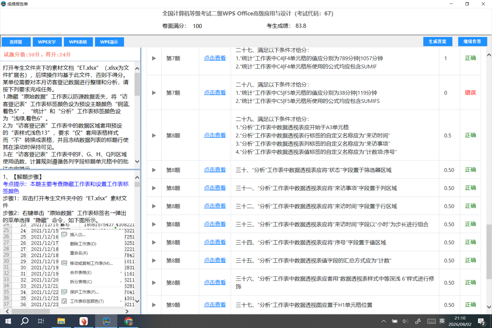
Task: Open the touch keyboard tray icon
Action: (431, 321)
